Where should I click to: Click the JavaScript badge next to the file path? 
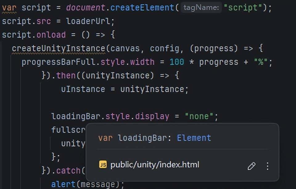coord(103,165)
